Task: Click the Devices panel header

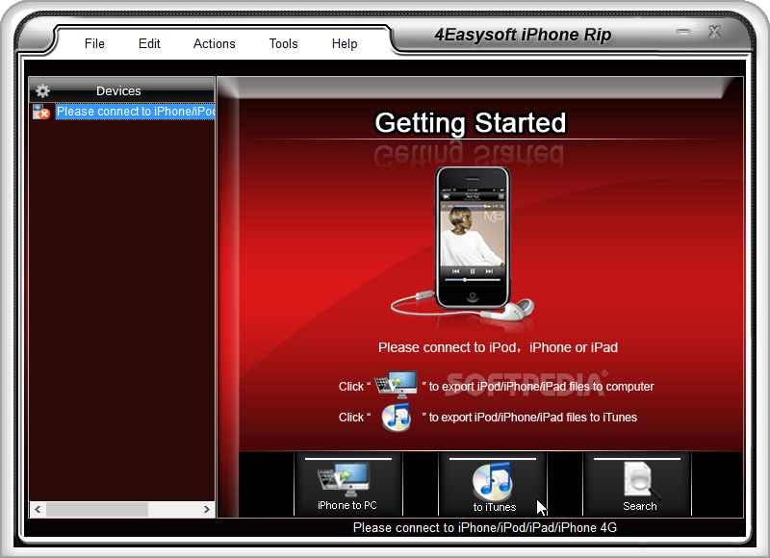Action: pyautogui.click(x=122, y=90)
